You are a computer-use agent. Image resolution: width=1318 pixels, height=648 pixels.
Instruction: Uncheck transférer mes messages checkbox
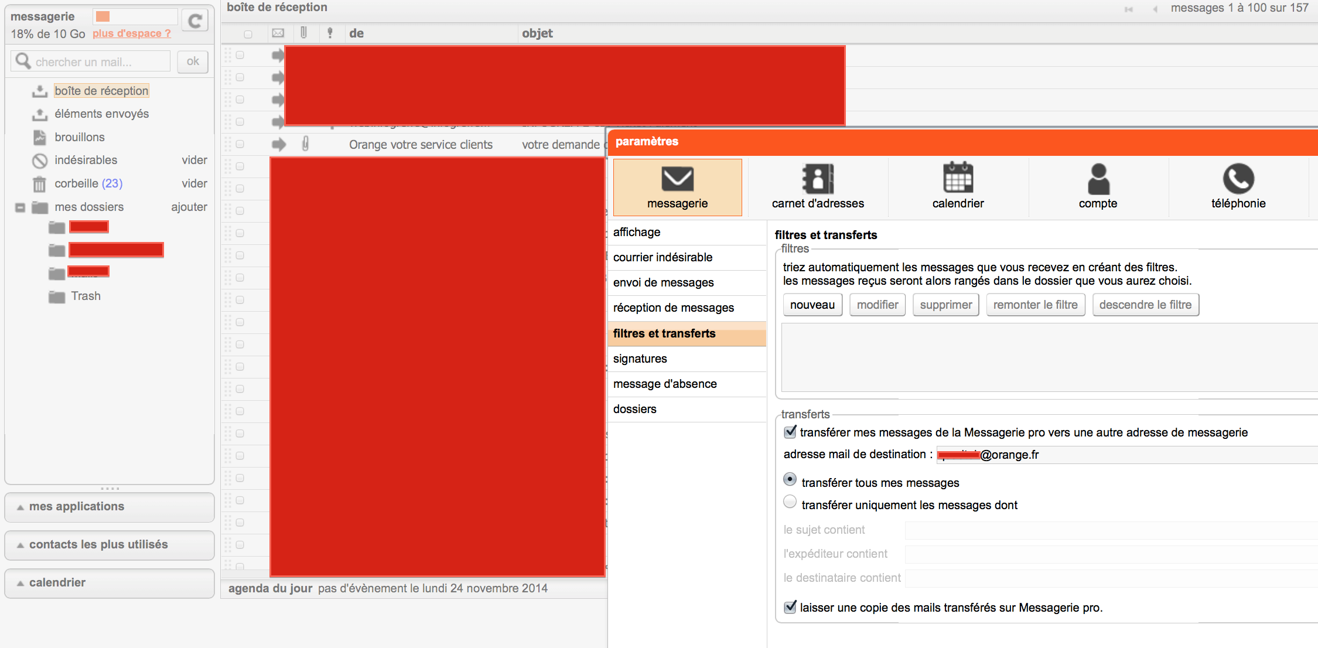(790, 432)
